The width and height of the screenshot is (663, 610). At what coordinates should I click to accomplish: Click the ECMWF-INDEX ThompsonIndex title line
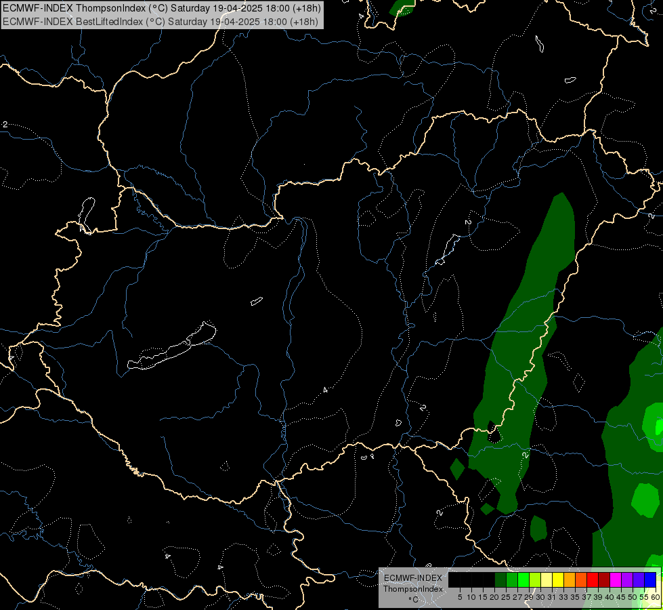(162, 8)
